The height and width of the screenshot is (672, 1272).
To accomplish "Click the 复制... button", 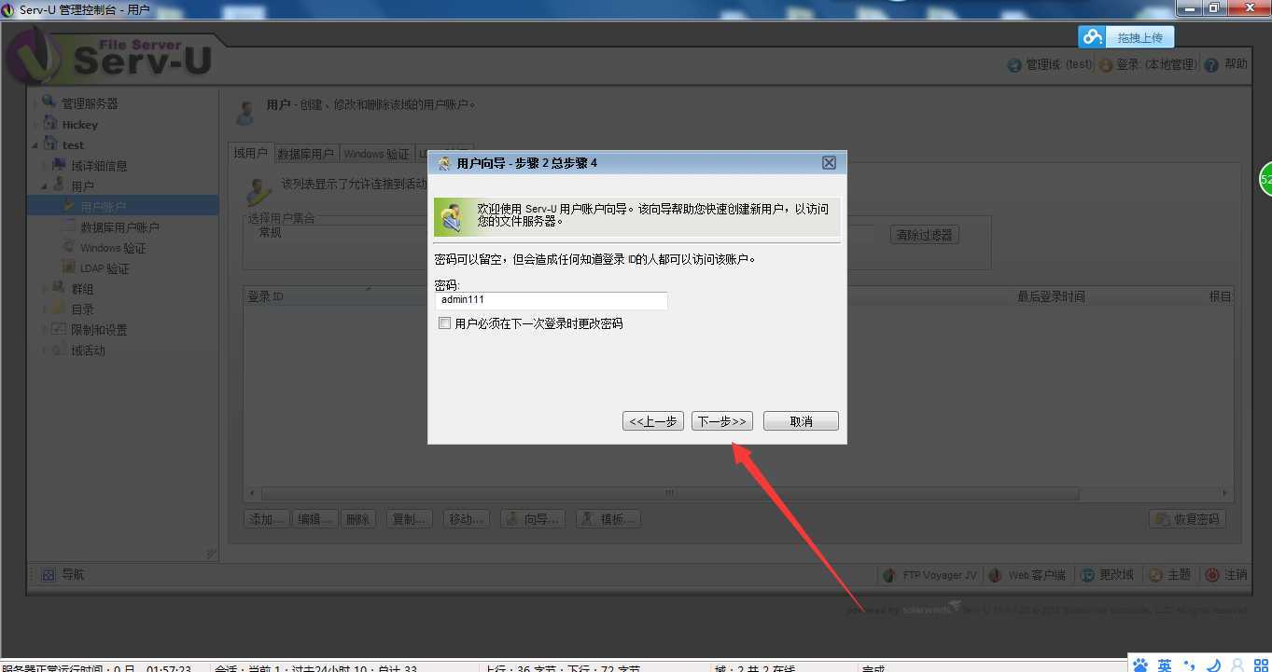I will 409,519.
